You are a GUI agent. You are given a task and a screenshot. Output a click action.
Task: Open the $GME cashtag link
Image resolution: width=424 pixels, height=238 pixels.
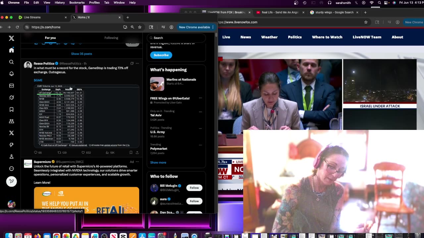[38, 80]
